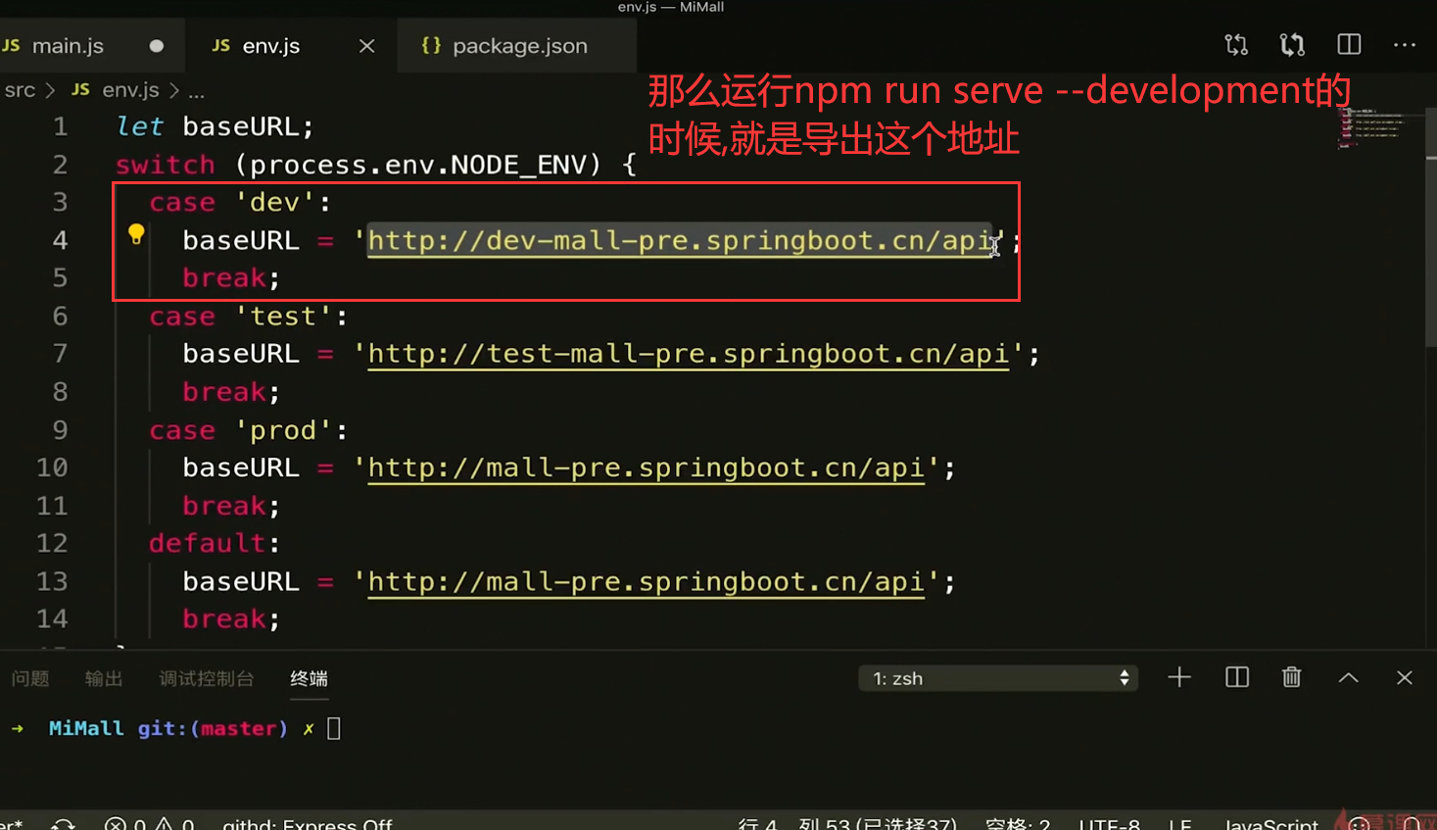Click the case 'test': line
1437x830 pixels.
(x=248, y=317)
